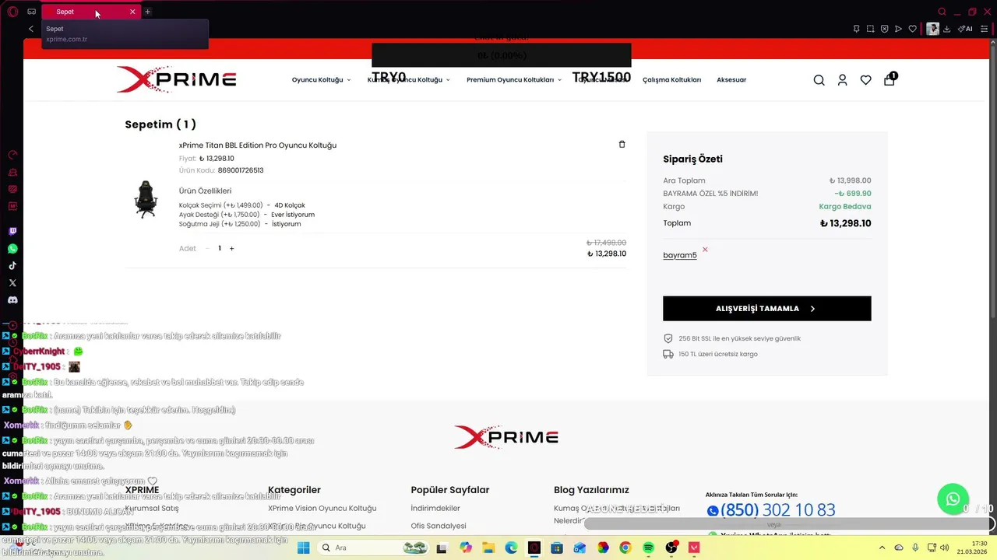Open the İndirimdekiler footer link
Screen dimensions: 997x560
[x=435, y=508]
